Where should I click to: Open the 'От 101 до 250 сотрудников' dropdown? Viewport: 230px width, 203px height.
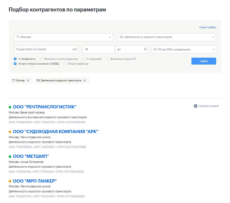click(184, 49)
